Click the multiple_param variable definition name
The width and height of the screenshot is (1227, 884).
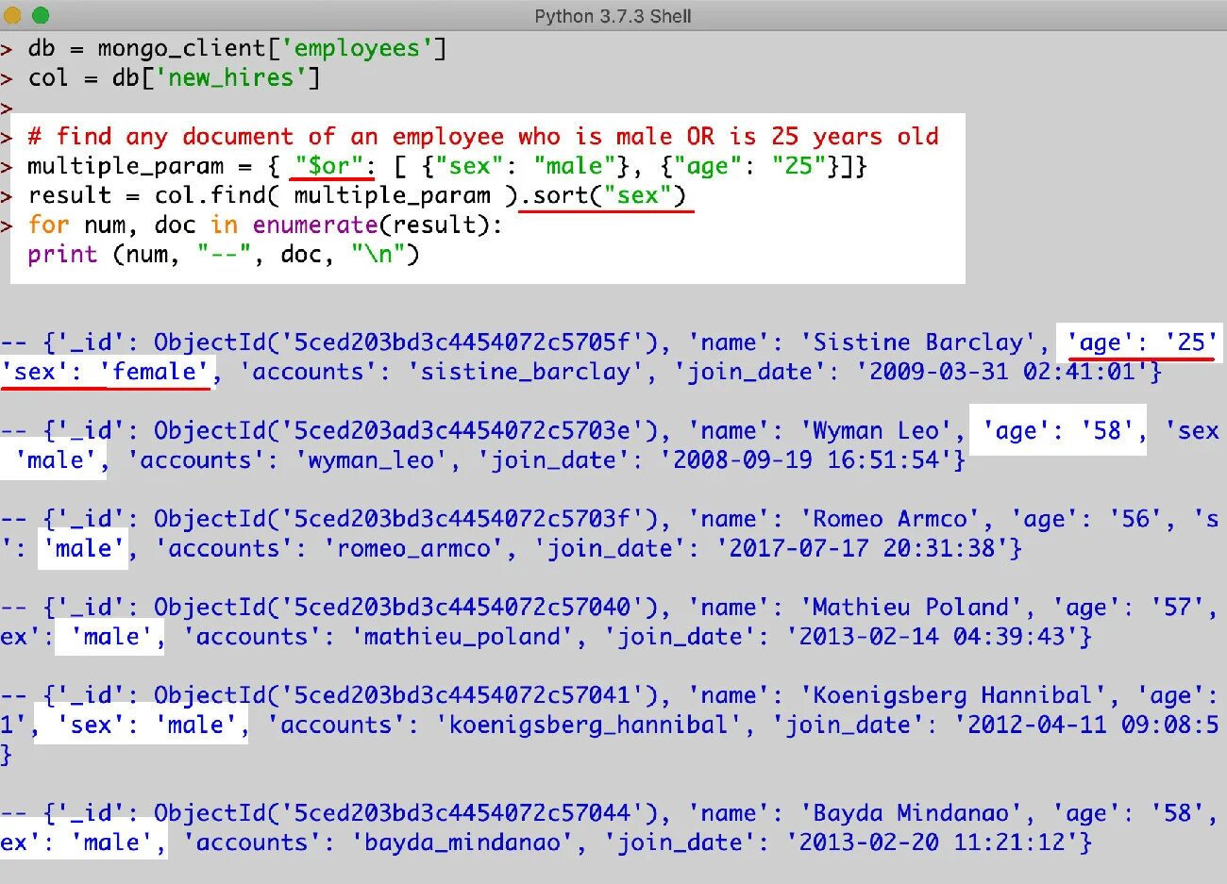(x=126, y=167)
